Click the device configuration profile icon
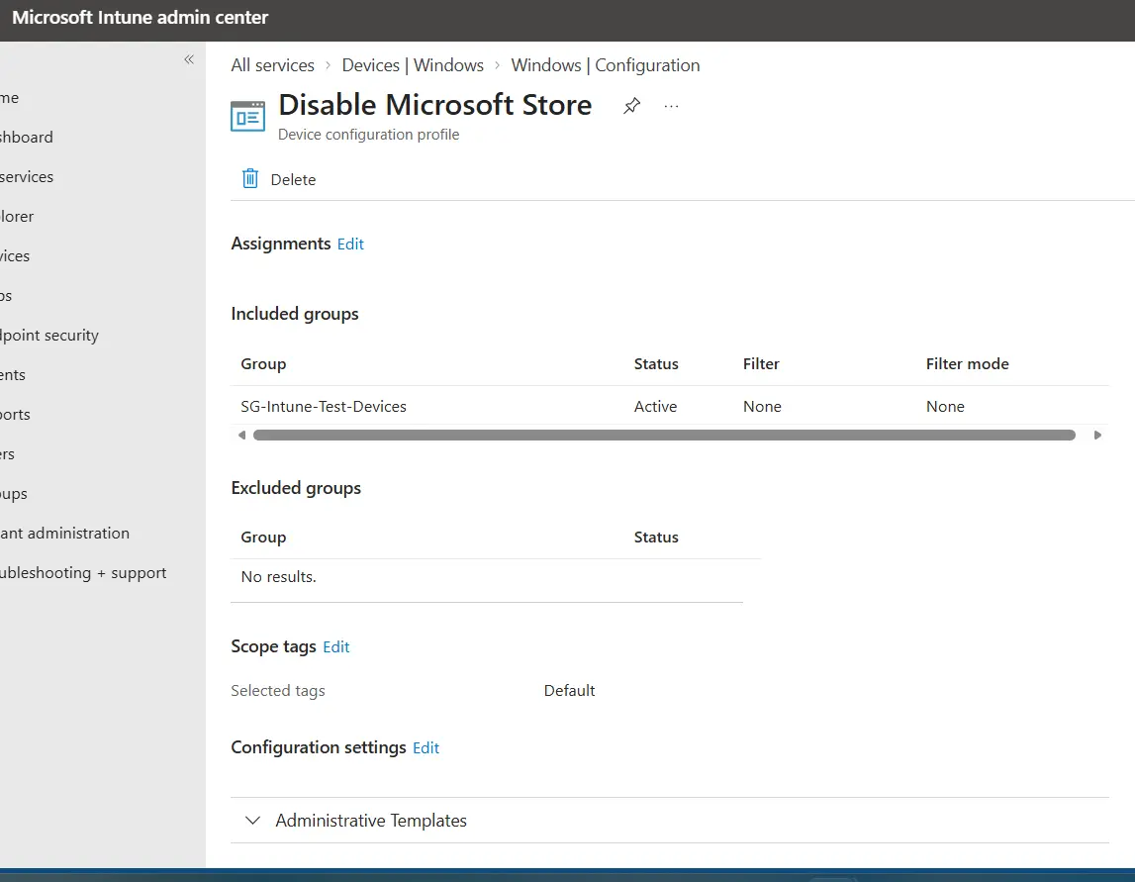The image size is (1135, 882). pyautogui.click(x=247, y=116)
